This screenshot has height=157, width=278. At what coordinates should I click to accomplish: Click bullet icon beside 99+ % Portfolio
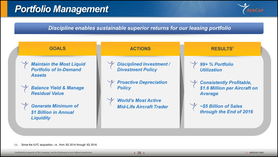[x=194, y=65]
